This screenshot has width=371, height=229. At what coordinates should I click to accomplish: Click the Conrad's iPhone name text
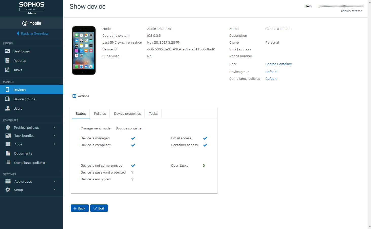click(x=277, y=29)
